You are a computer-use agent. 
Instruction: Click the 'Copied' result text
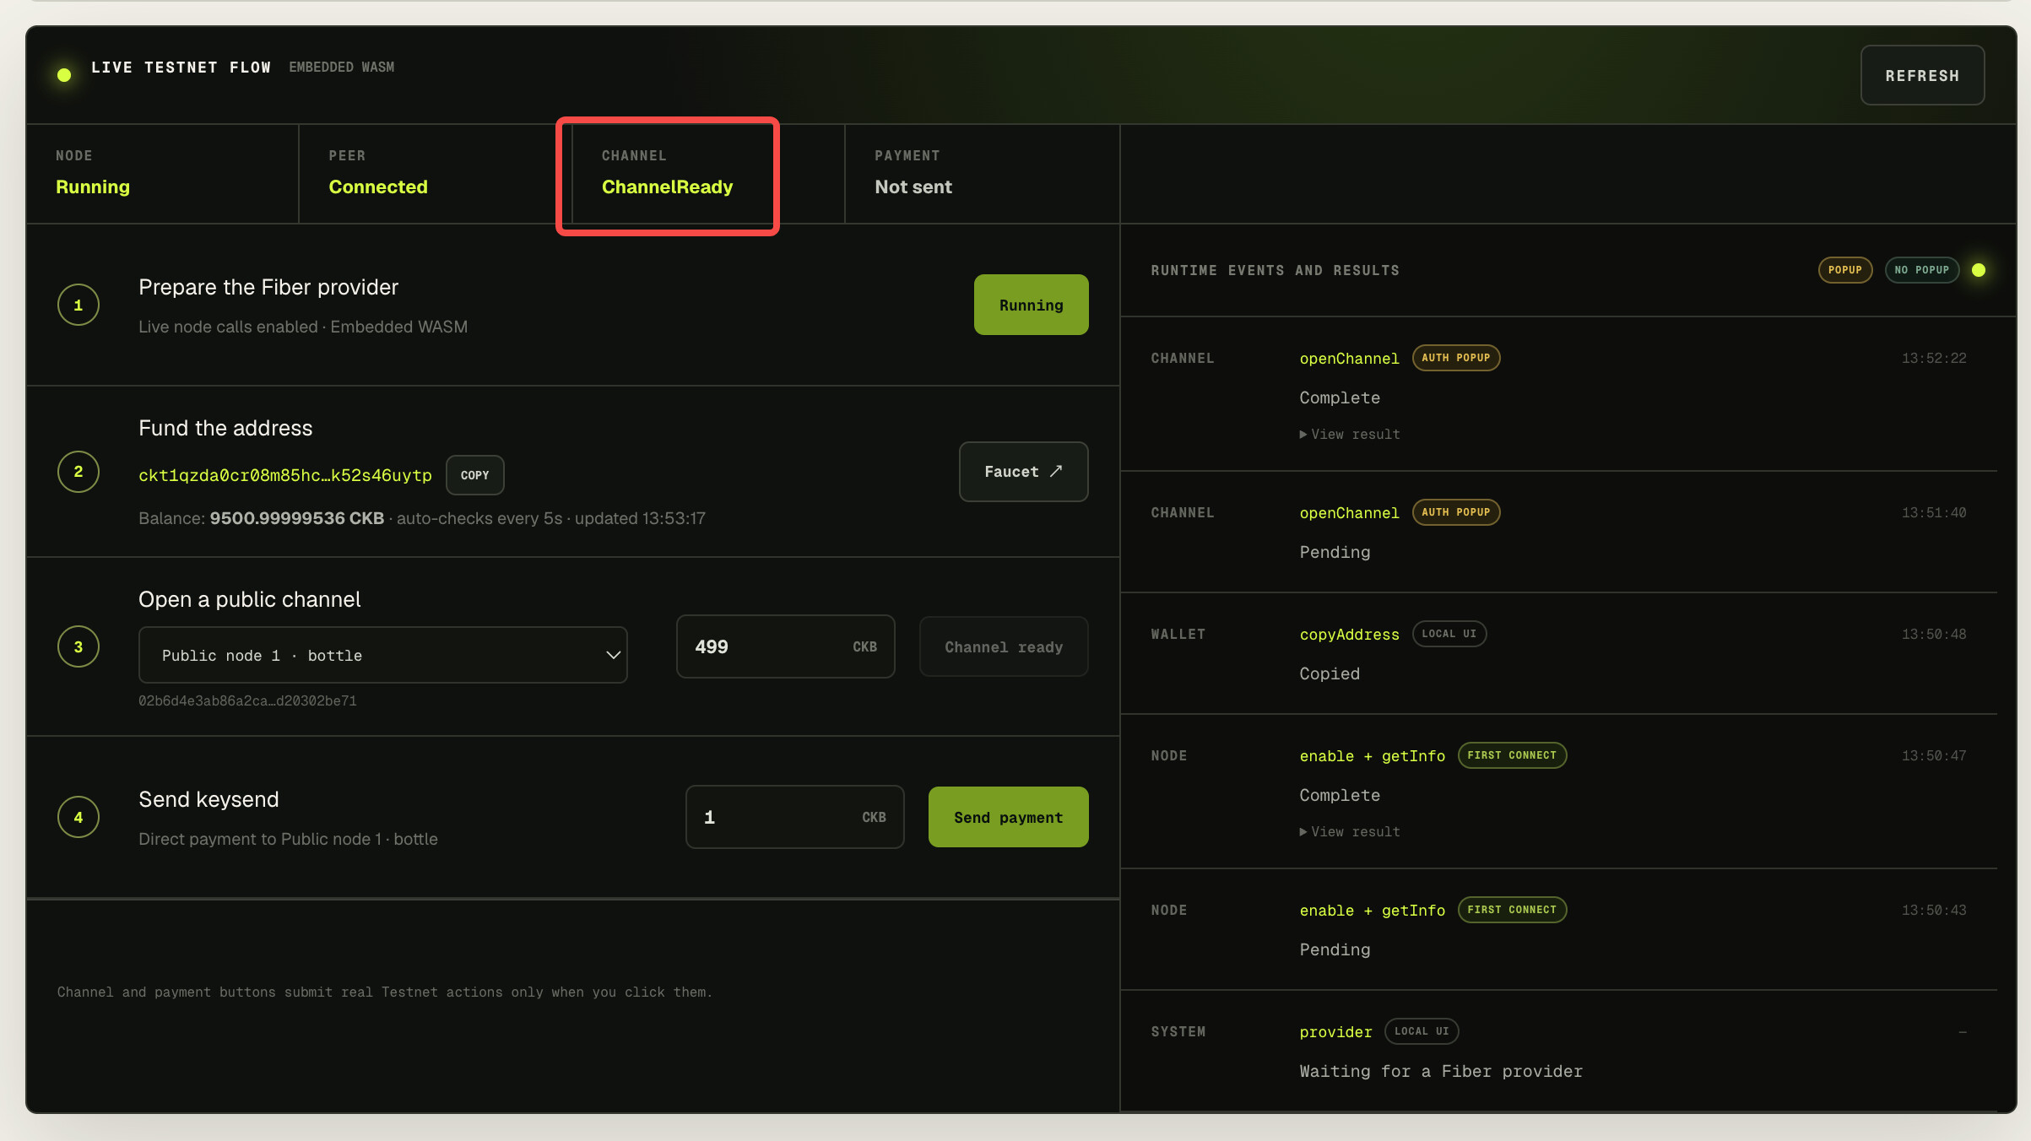(1330, 673)
